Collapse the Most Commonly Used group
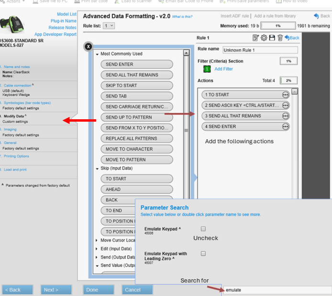This screenshot has width=332, height=296. 97,54
